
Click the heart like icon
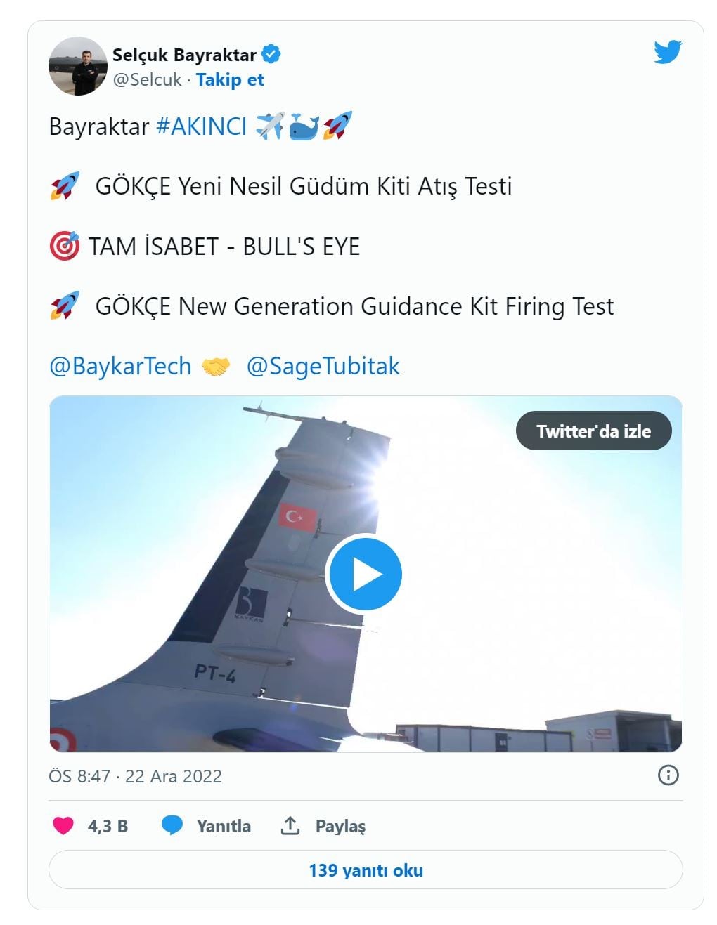click(63, 826)
